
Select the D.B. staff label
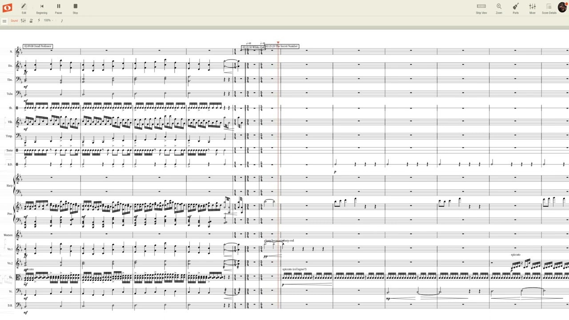click(10, 305)
